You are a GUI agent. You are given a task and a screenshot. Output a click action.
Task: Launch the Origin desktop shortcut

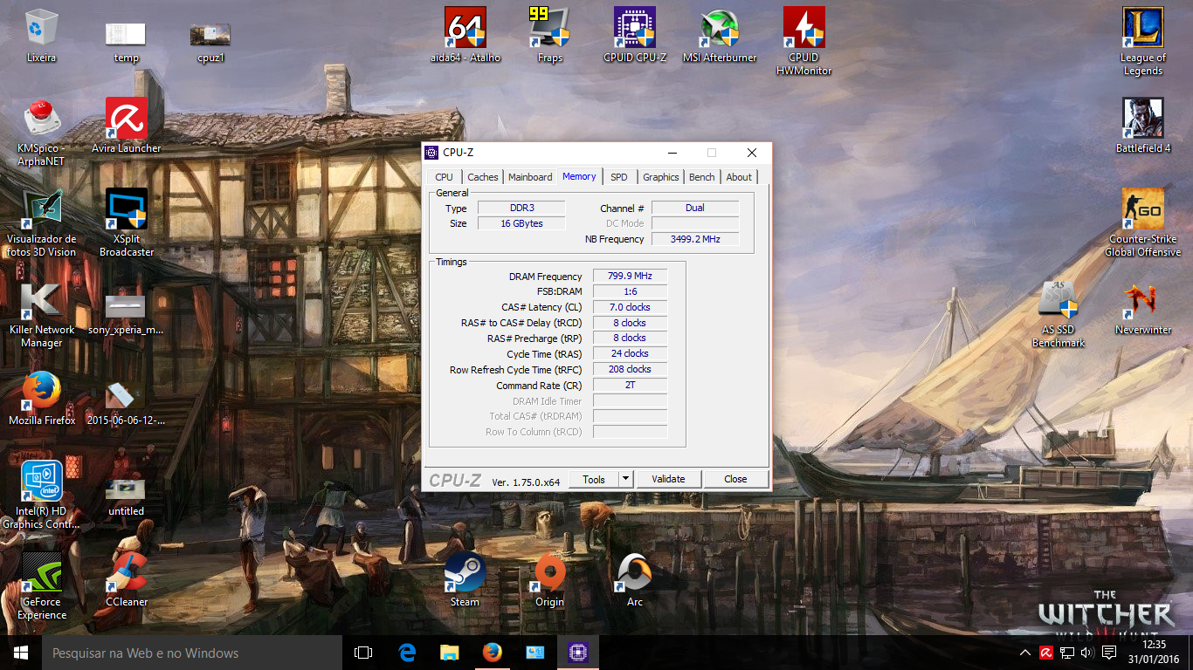pos(550,580)
